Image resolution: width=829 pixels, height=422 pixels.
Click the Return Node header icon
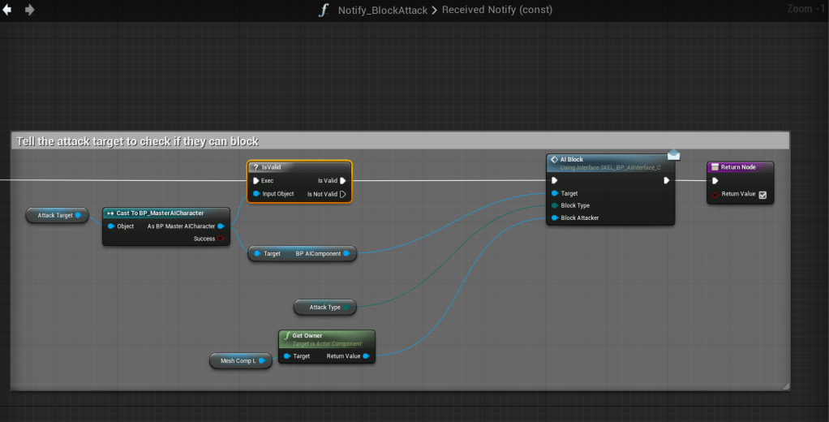pyautogui.click(x=715, y=167)
